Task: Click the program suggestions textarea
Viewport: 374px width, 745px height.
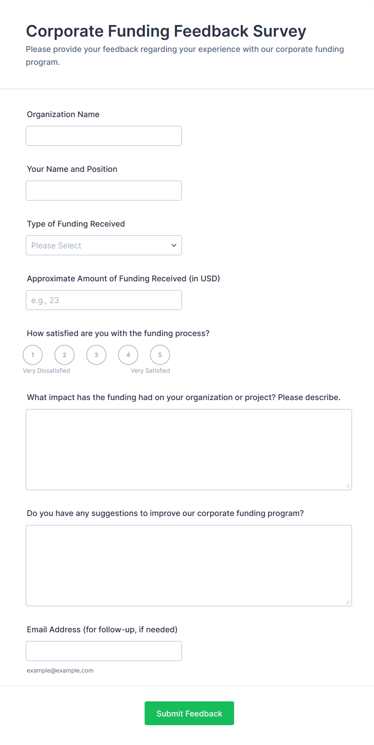Action: point(189,565)
